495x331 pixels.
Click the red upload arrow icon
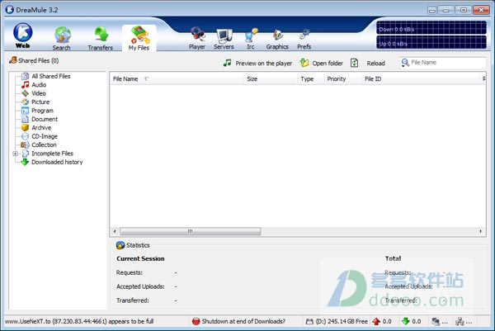(x=376, y=322)
